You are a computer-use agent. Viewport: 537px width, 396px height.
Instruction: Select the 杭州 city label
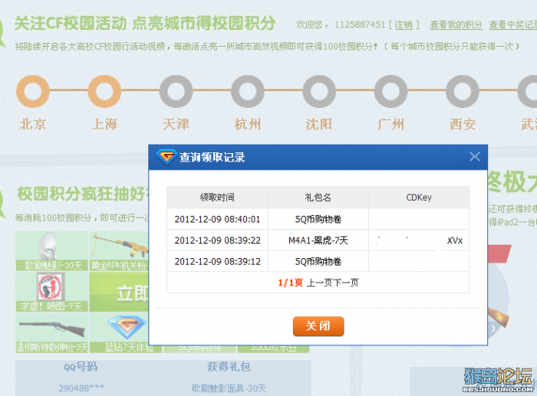point(248,124)
